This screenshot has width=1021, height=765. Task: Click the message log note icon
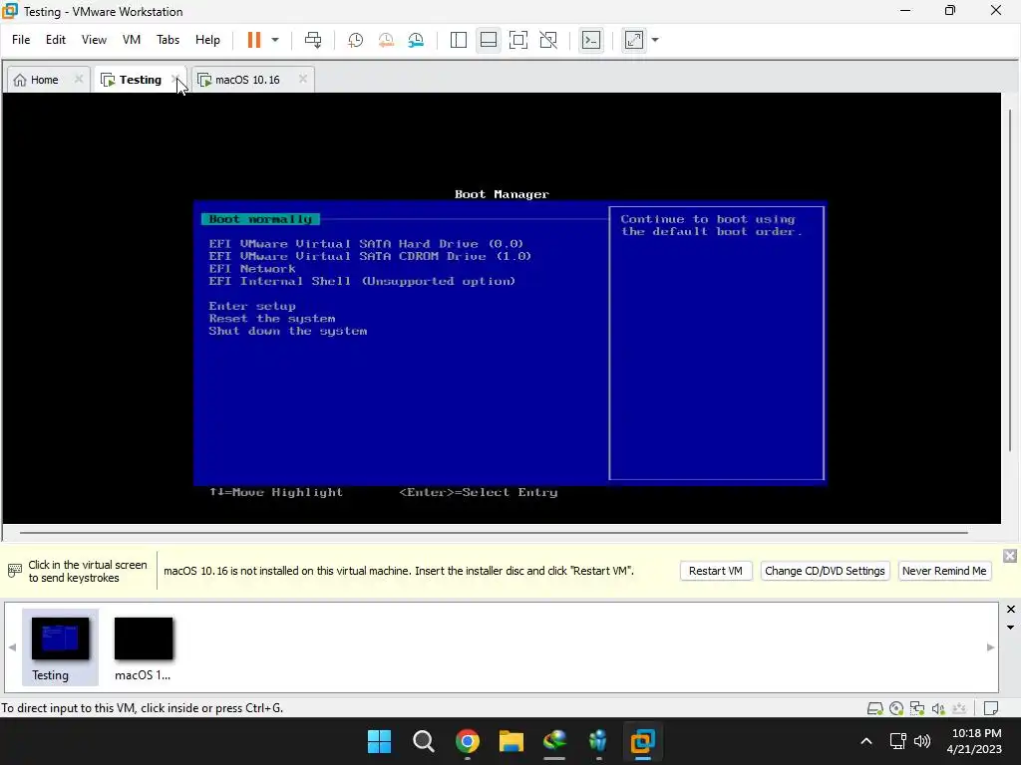(x=991, y=708)
